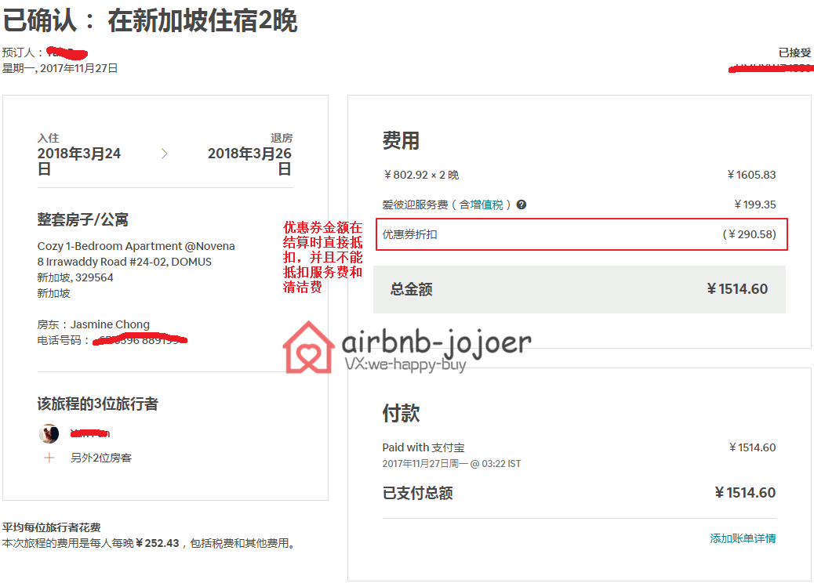
Task: Click the 付款 section heading
Action: coord(401,414)
